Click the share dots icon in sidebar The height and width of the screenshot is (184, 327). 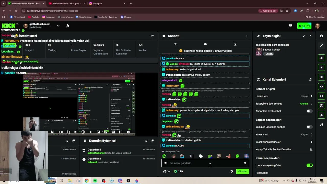(321, 125)
